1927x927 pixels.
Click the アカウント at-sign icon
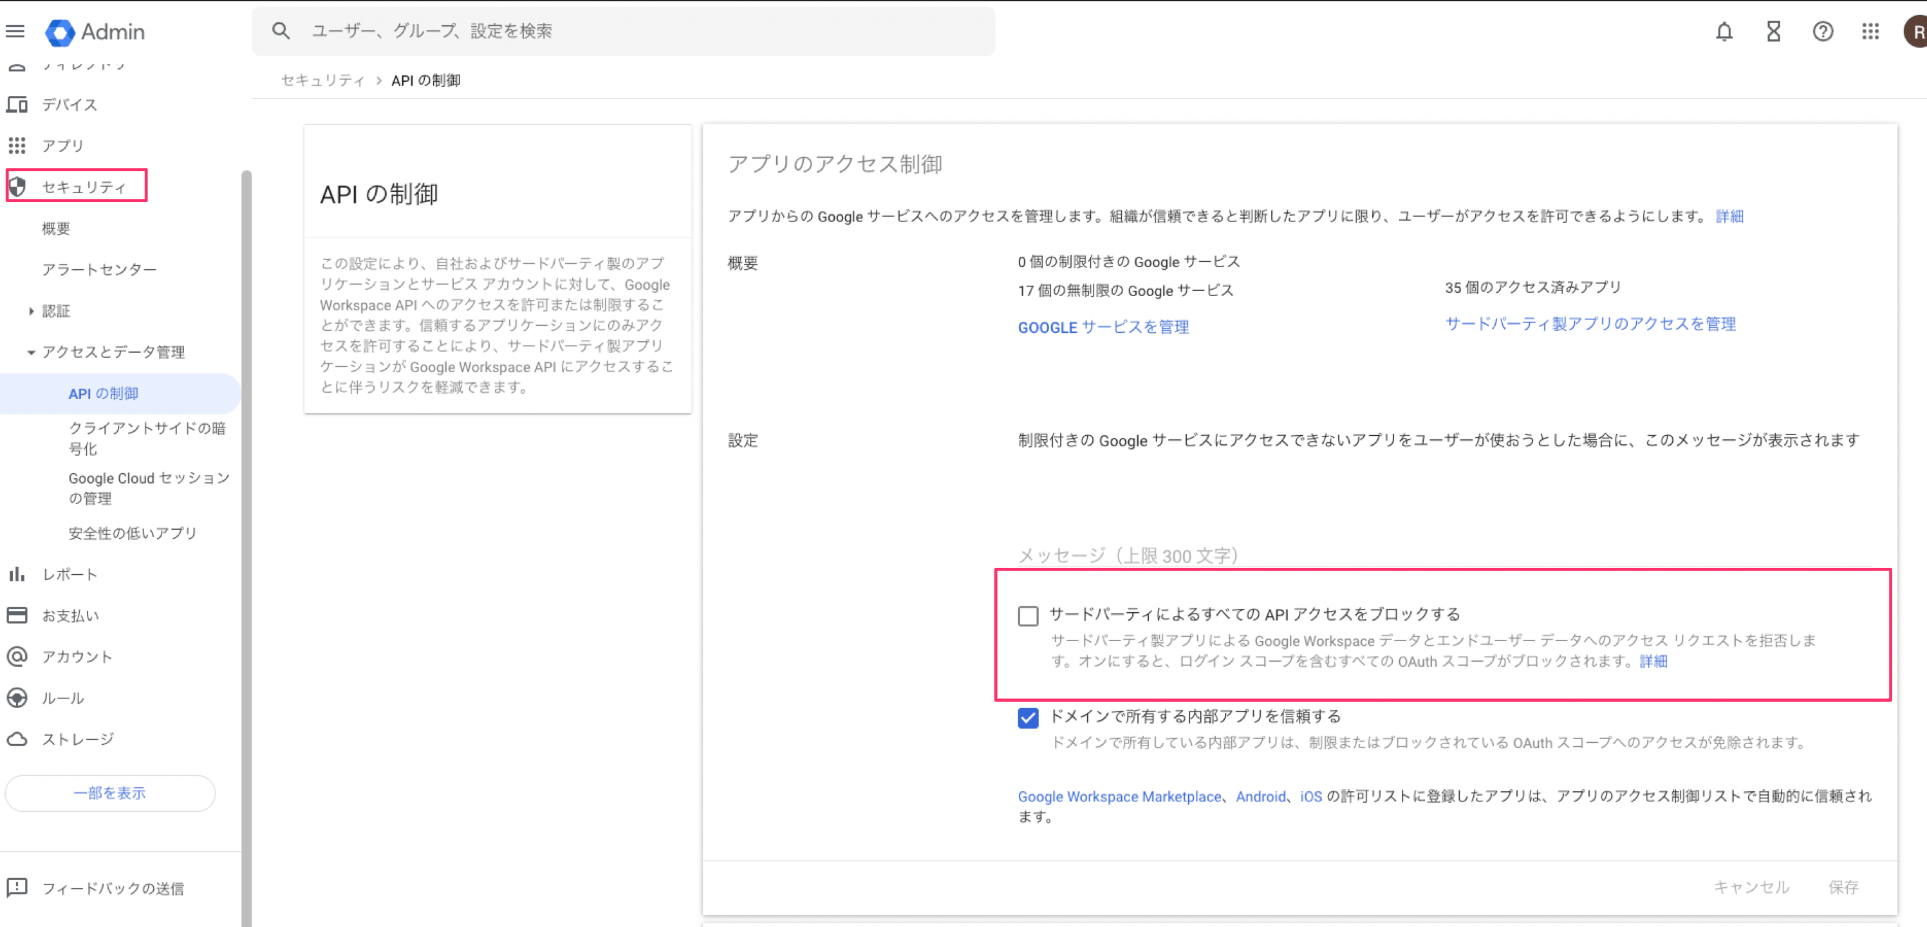click(17, 656)
